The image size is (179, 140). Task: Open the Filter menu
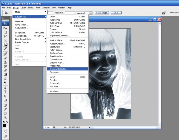click(x=38, y=8)
